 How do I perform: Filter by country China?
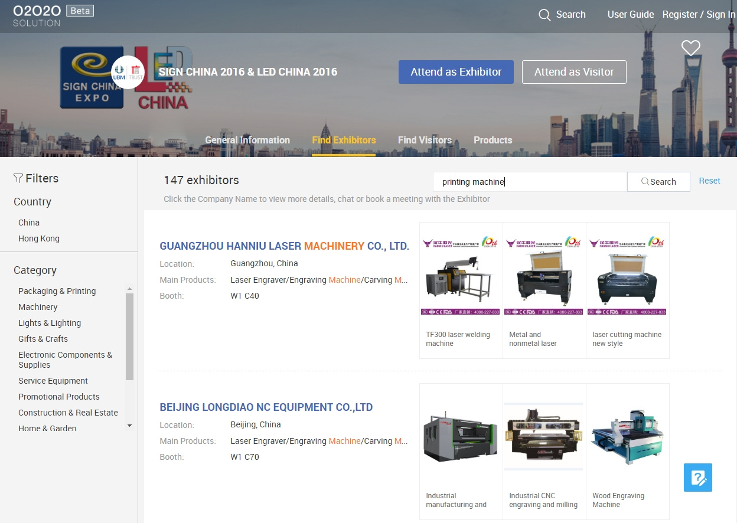29,223
